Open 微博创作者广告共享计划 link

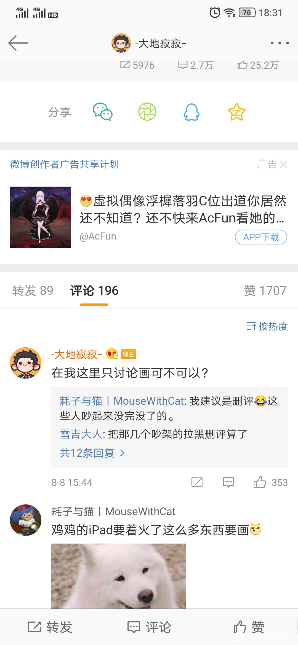coord(64,164)
